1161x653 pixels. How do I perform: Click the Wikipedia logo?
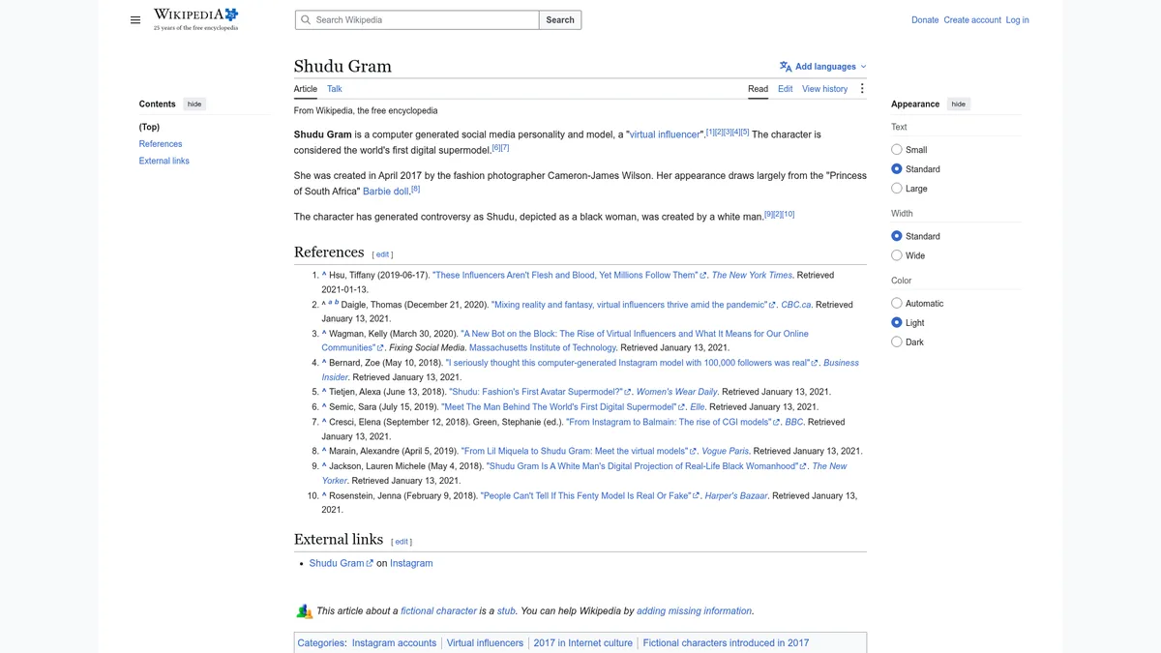(195, 19)
